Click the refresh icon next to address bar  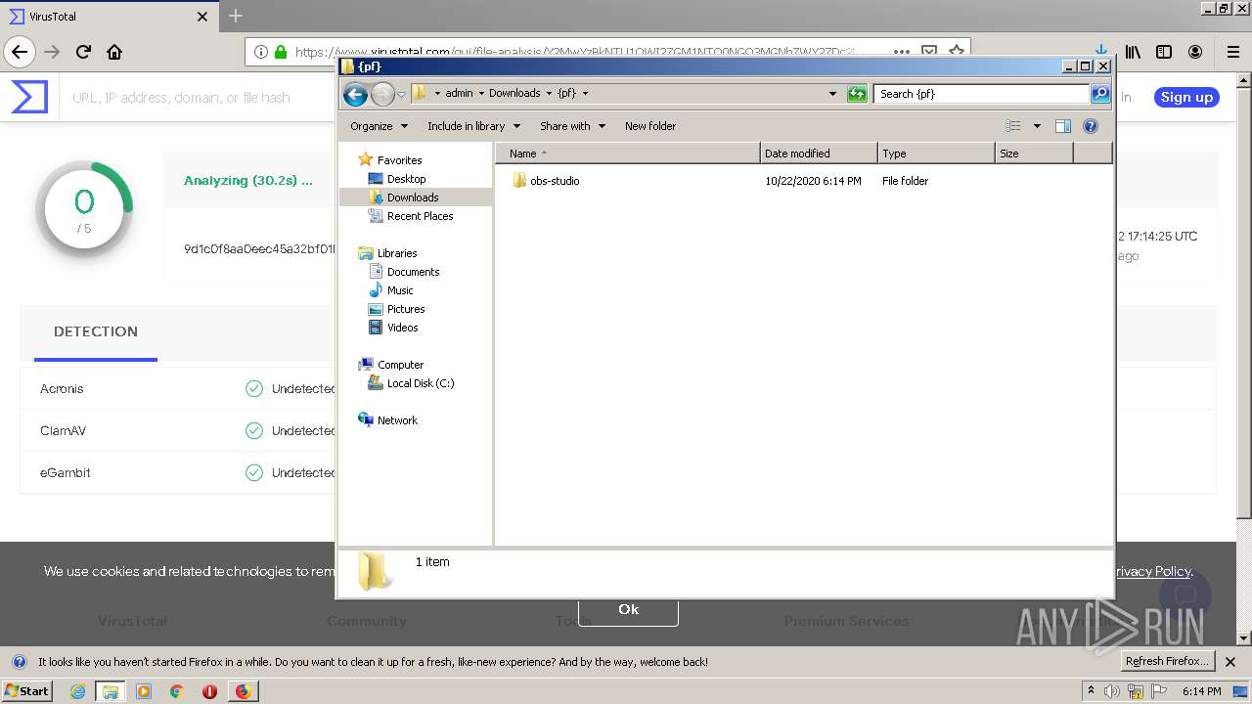[857, 94]
